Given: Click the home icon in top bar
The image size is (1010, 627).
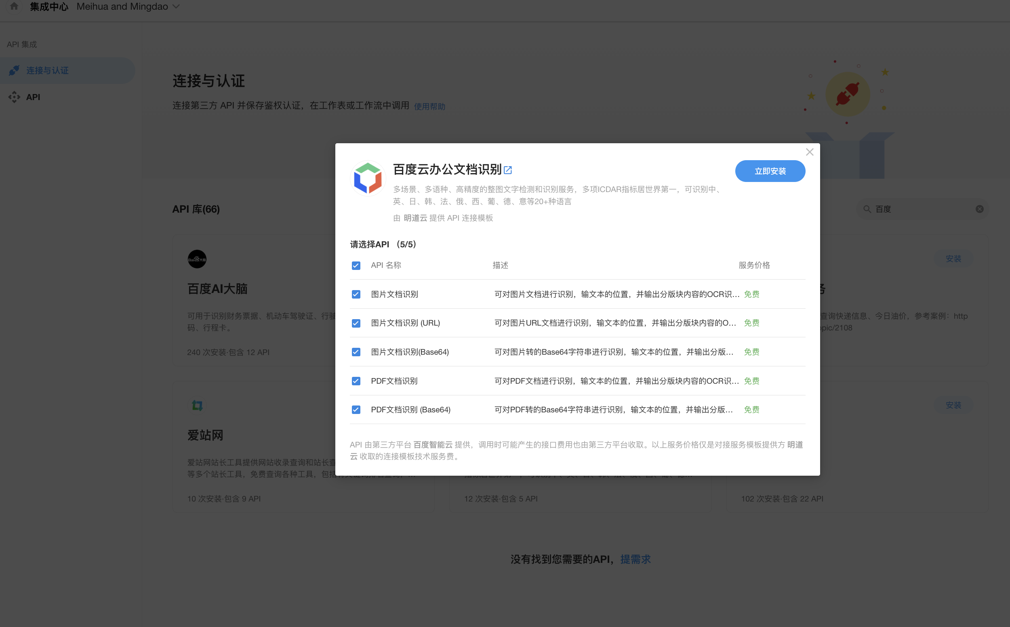Looking at the screenshot, I should (14, 6).
